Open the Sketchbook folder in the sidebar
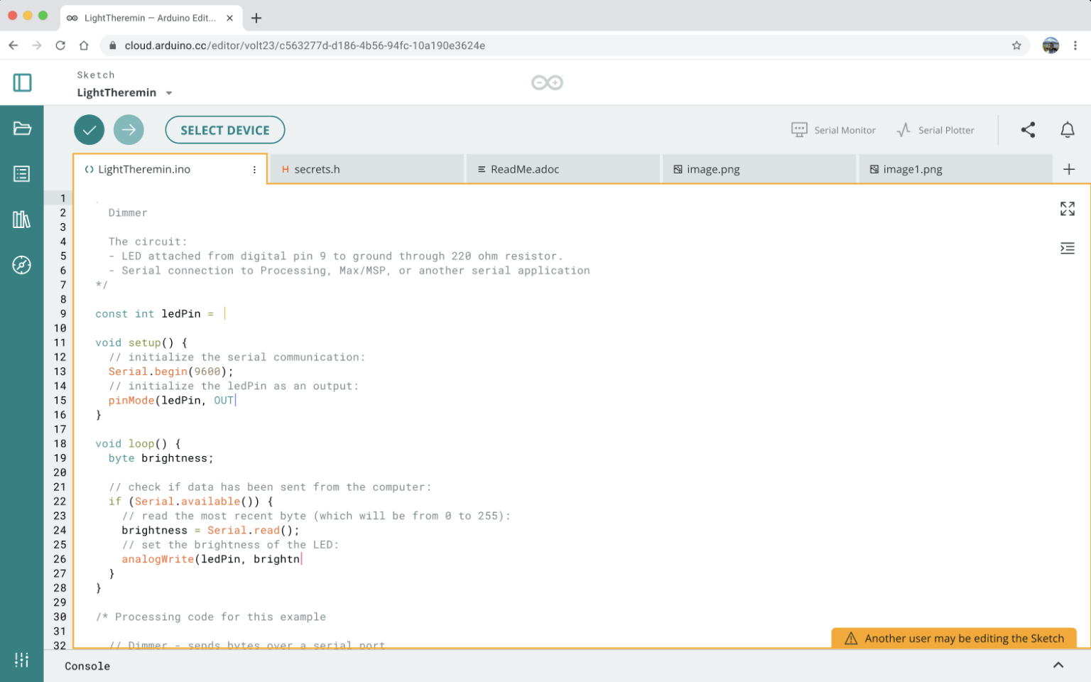This screenshot has height=682, width=1091. click(22, 129)
